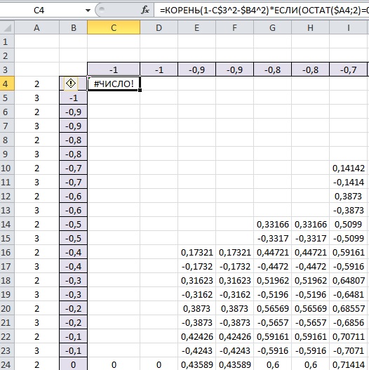Screen dimensions: 369x370
Task: Click the Select All corner triangle
Action: [x=7, y=28]
